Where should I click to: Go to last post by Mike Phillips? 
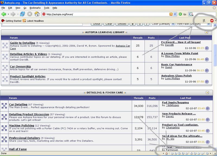(207, 59)
